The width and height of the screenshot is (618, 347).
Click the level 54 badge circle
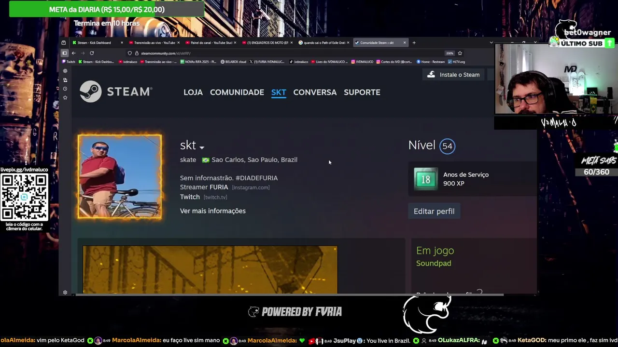click(x=447, y=146)
